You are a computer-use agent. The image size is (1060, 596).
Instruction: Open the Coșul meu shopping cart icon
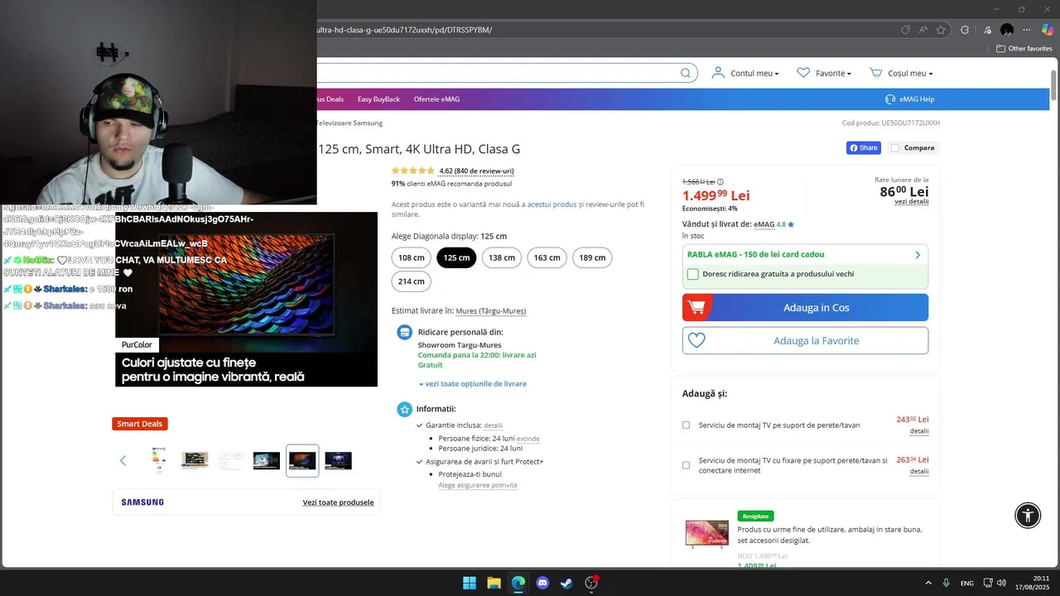tap(875, 73)
